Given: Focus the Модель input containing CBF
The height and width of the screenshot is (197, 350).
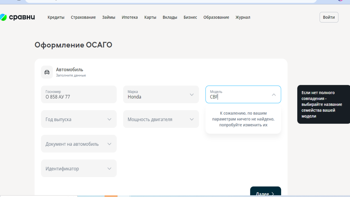Looking at the screenshot, I should [x=243, y=94].
